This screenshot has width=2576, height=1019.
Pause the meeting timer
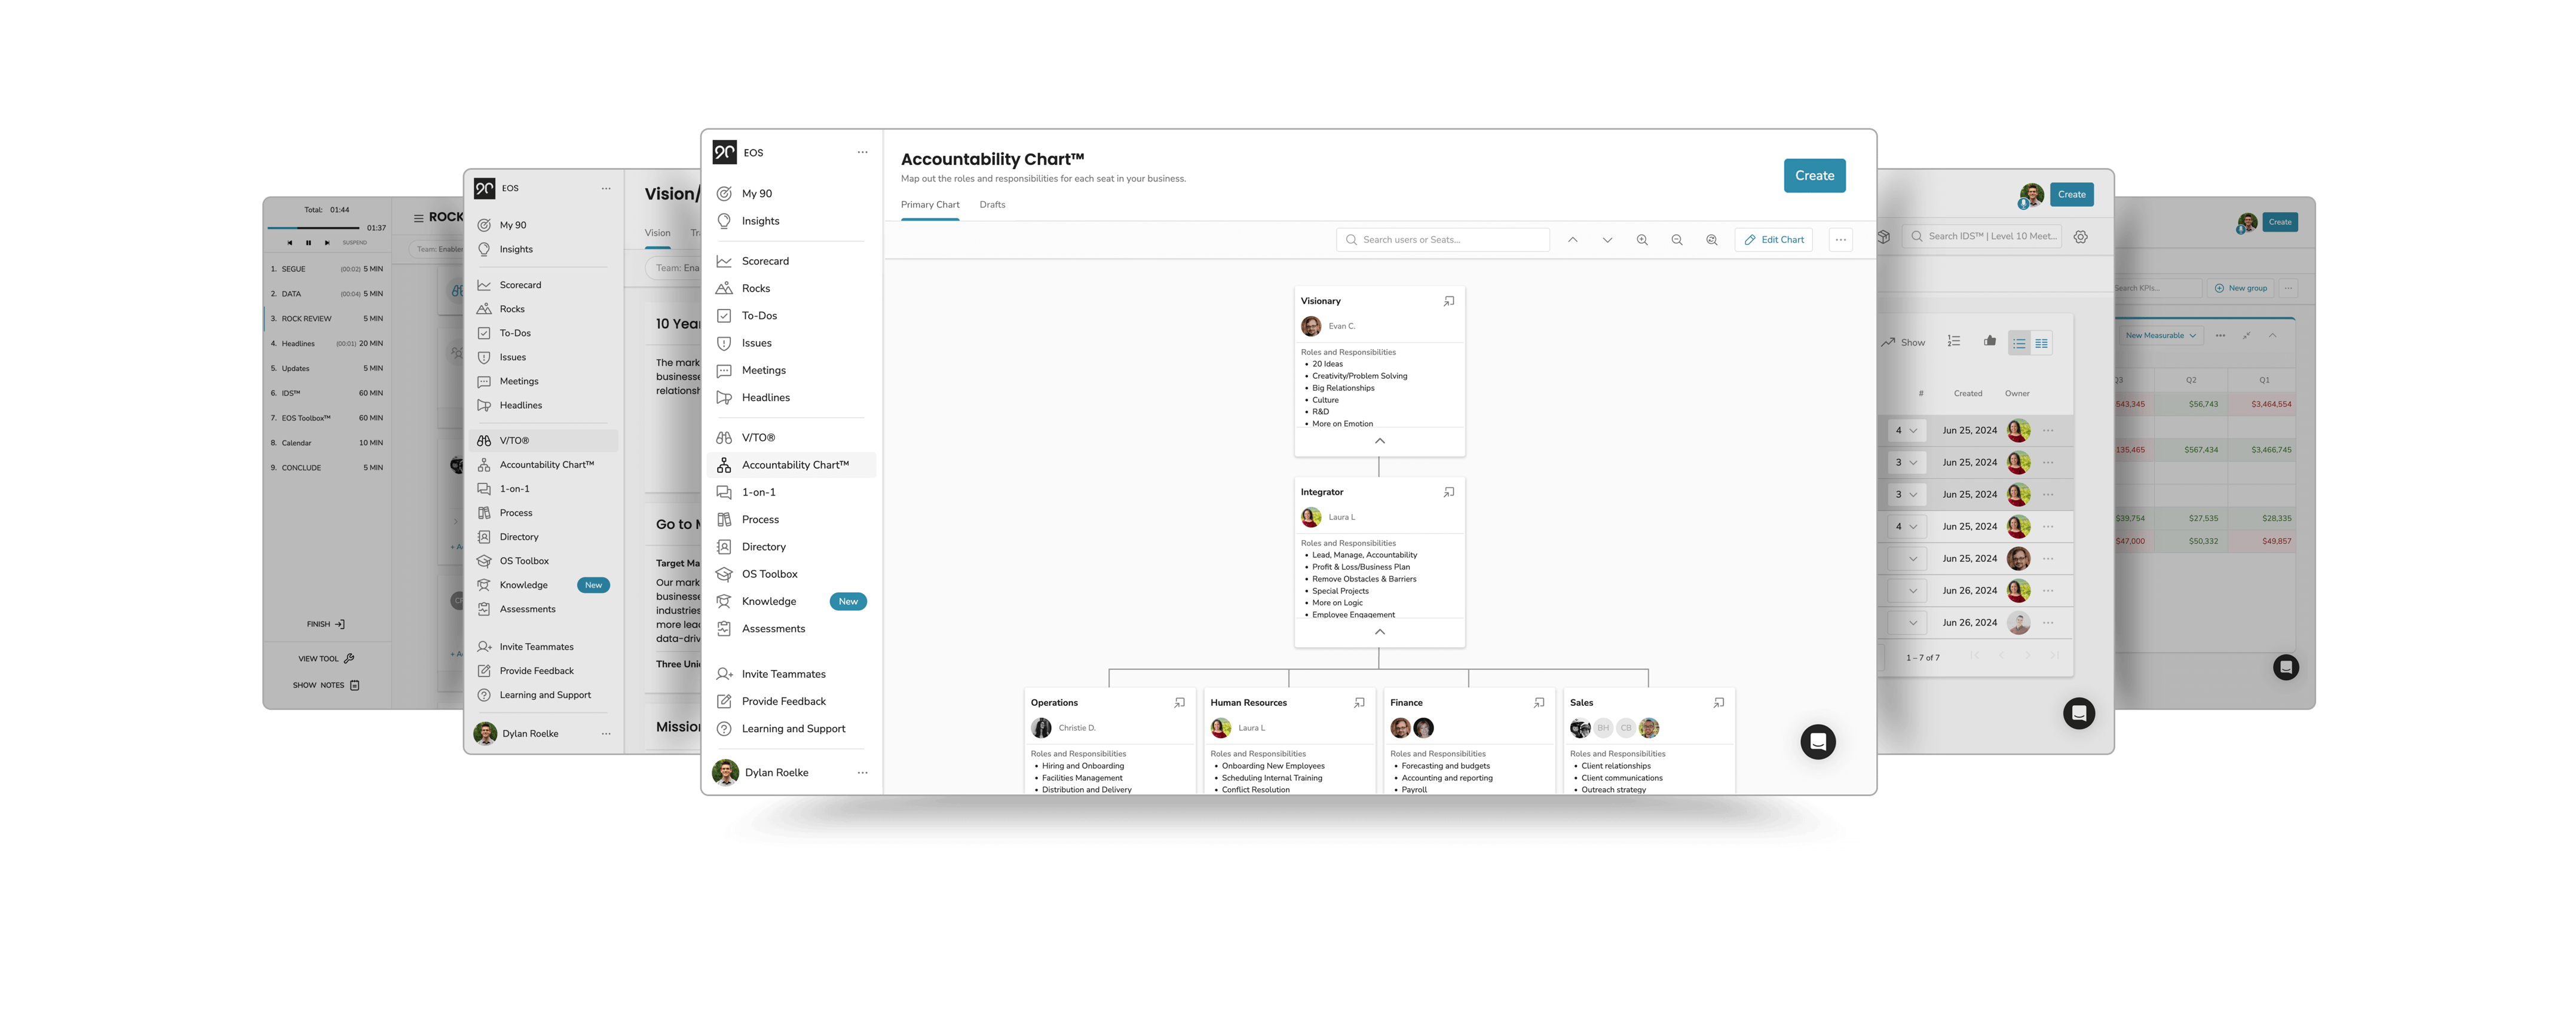click(308, 242)
